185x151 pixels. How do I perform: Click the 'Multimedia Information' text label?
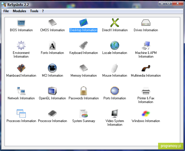tap(146, 75)
